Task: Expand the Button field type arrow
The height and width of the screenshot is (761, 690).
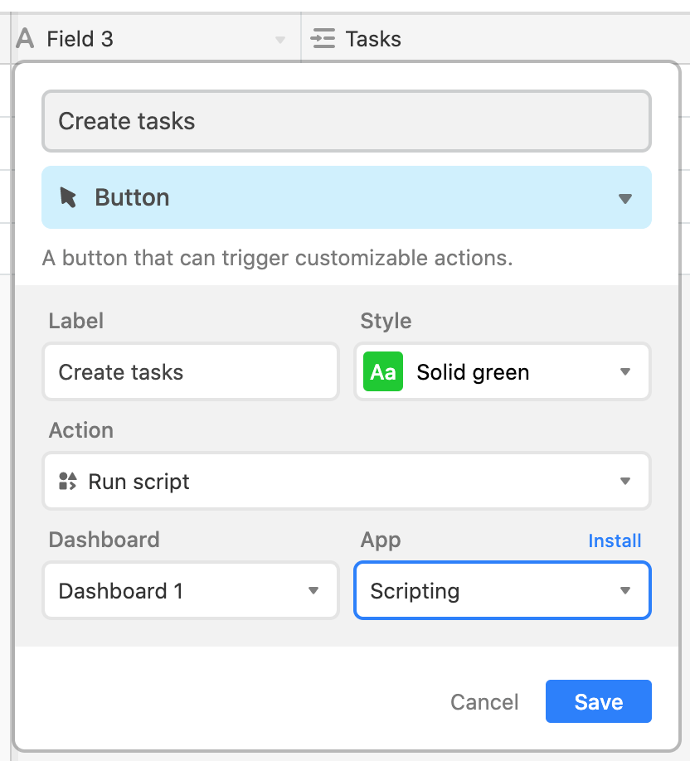Action: [625, 198]
